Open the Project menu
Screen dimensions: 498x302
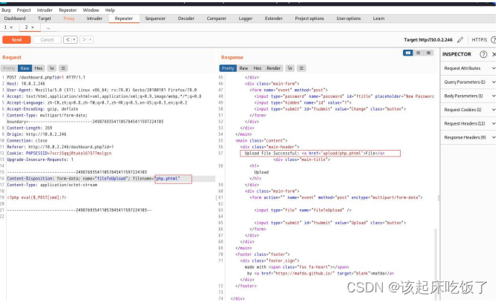click(x=24, y=10)
